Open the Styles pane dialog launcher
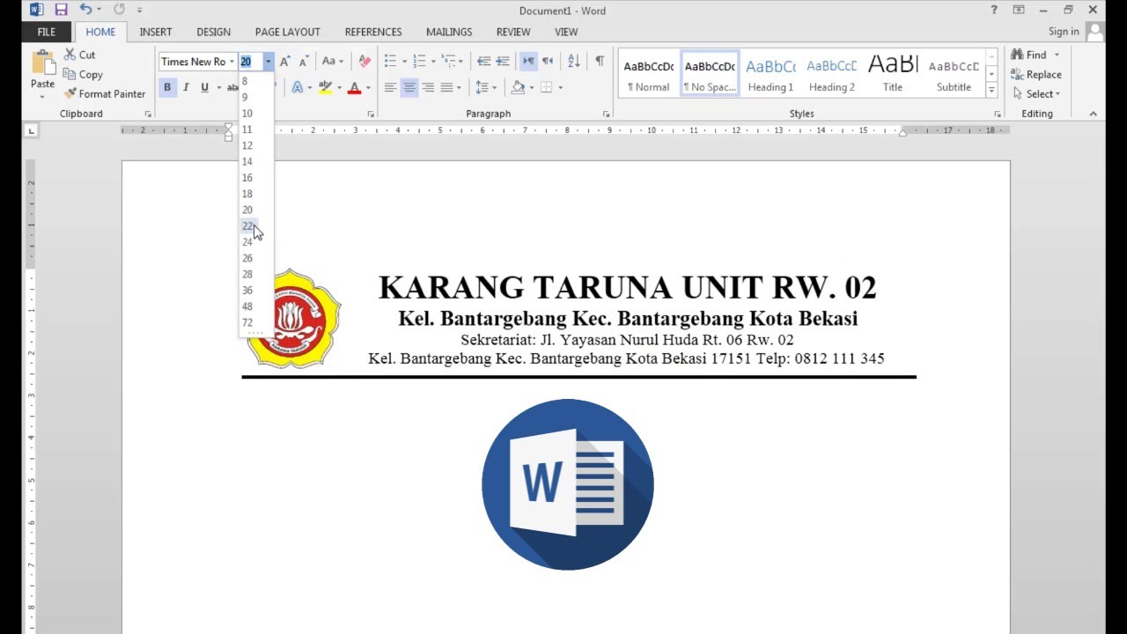Image resolution: width=1127 pixels, height=634 pixels. [x=998, y=114]
